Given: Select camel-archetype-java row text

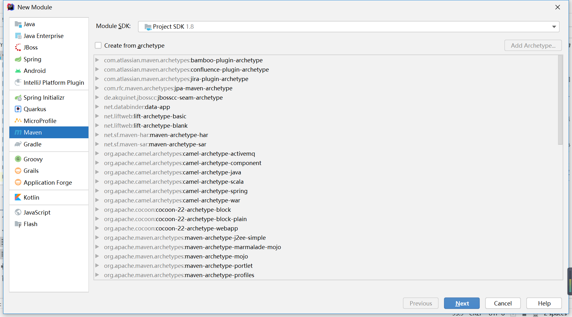Looking at the screenshot, I should pyautogui.click(x=173, y=172).
